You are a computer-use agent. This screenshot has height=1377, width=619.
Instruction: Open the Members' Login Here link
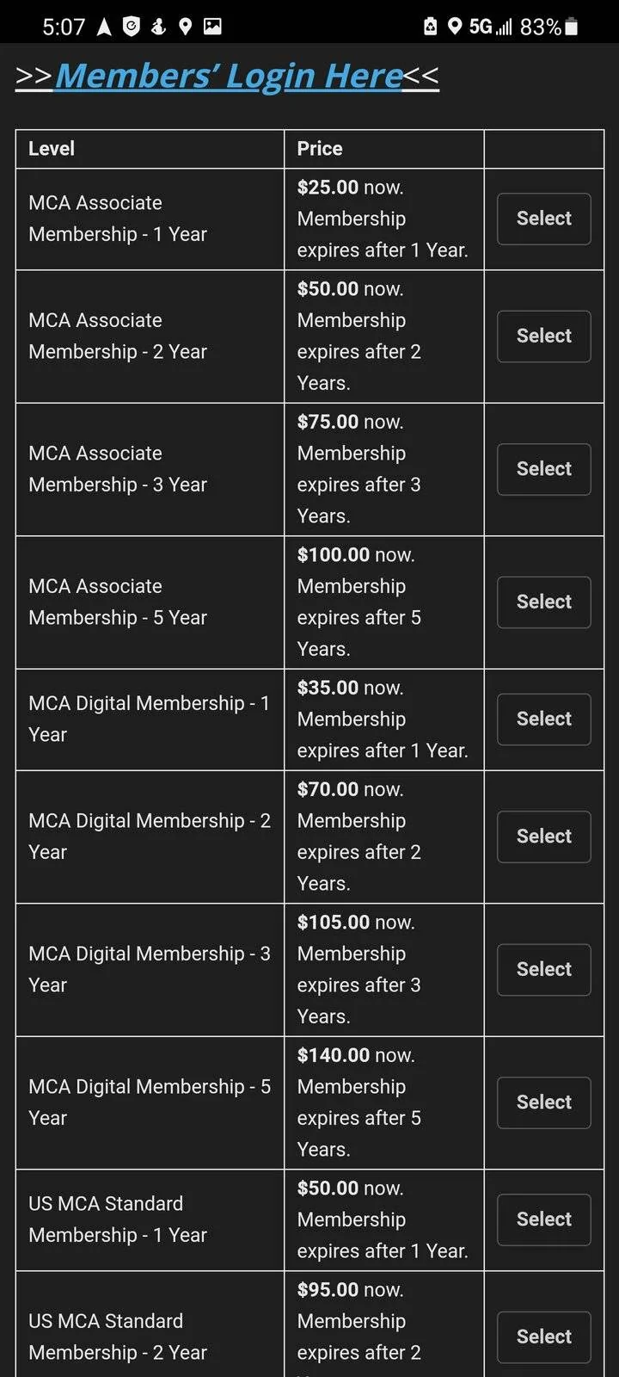click(x=228, y=77)
